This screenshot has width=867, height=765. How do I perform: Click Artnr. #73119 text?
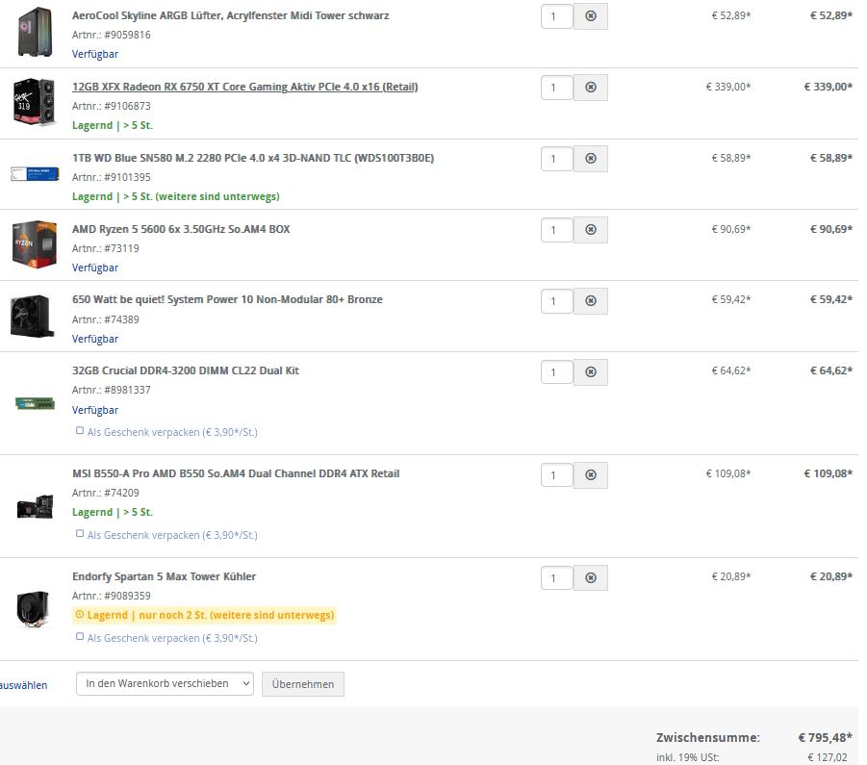(106, 248)
